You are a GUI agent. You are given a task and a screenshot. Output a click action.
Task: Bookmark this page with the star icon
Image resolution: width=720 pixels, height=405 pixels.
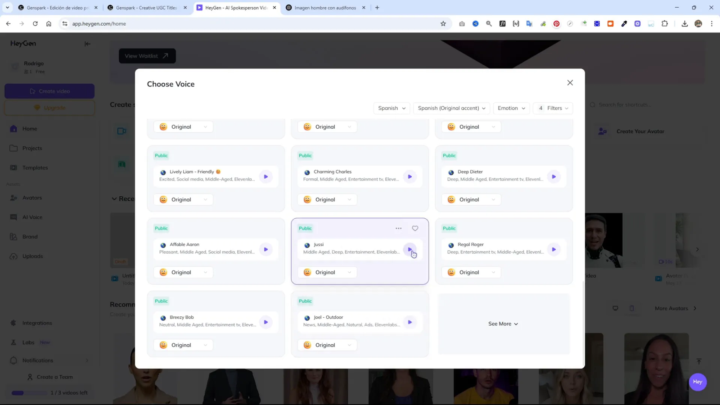point(443,24)
